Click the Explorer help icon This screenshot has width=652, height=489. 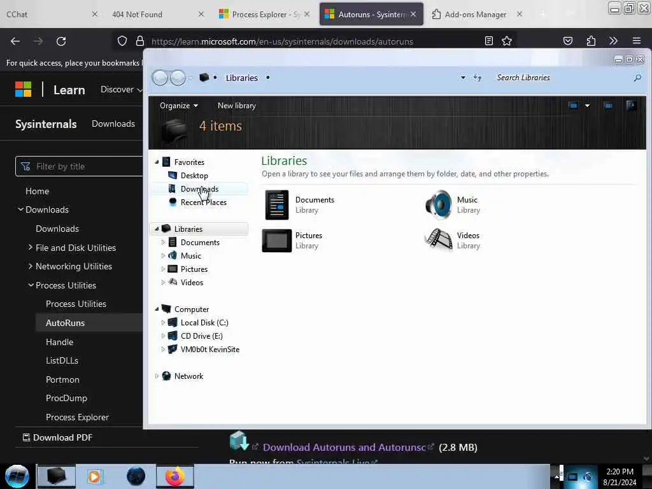(x=631, y=106)
